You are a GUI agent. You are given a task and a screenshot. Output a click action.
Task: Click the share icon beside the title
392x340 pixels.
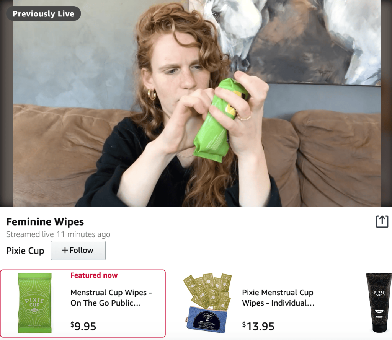[382, 221]
